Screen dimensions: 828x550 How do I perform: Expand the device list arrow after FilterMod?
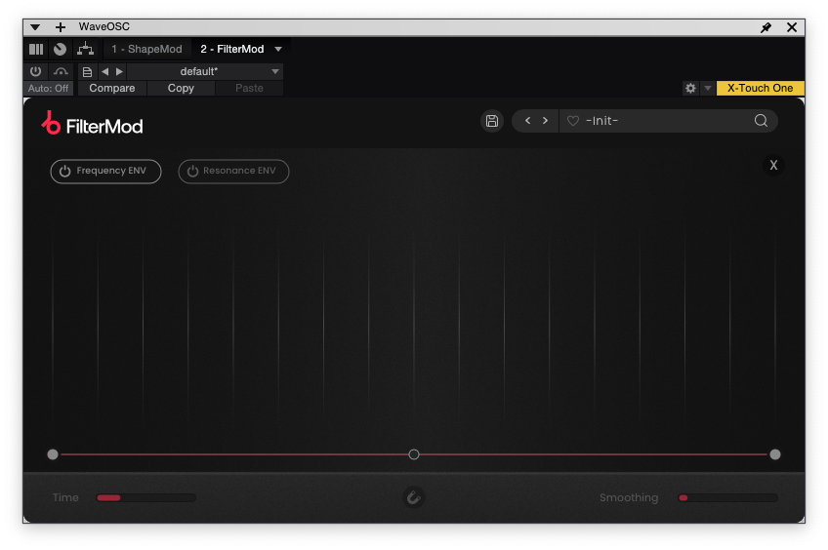pos(278,49)
